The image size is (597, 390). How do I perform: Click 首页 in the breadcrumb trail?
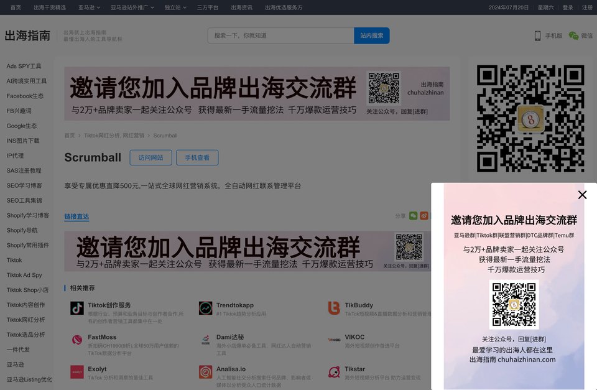(70, 136)
